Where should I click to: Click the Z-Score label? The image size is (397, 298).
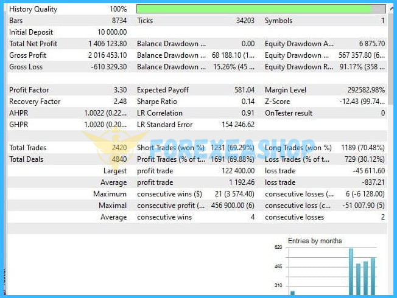point(278,102)
